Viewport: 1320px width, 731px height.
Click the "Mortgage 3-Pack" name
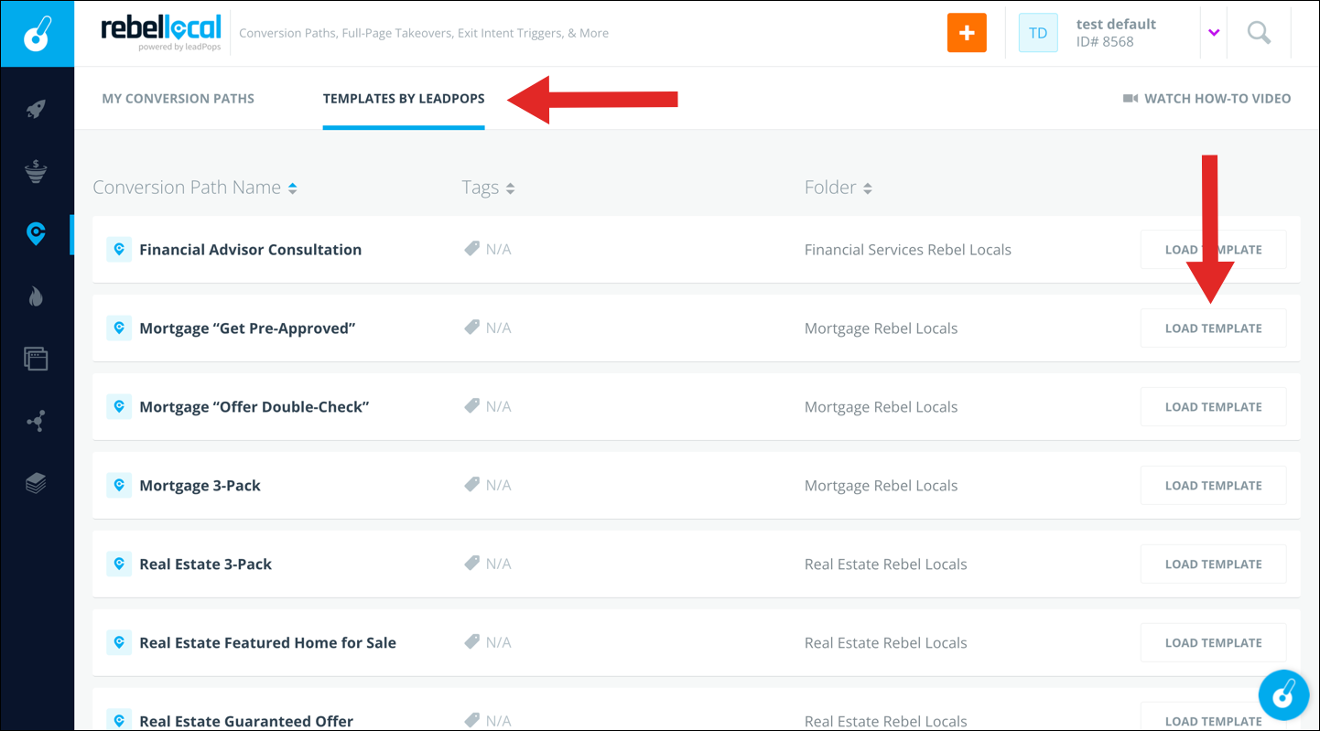tap(200, 486)
